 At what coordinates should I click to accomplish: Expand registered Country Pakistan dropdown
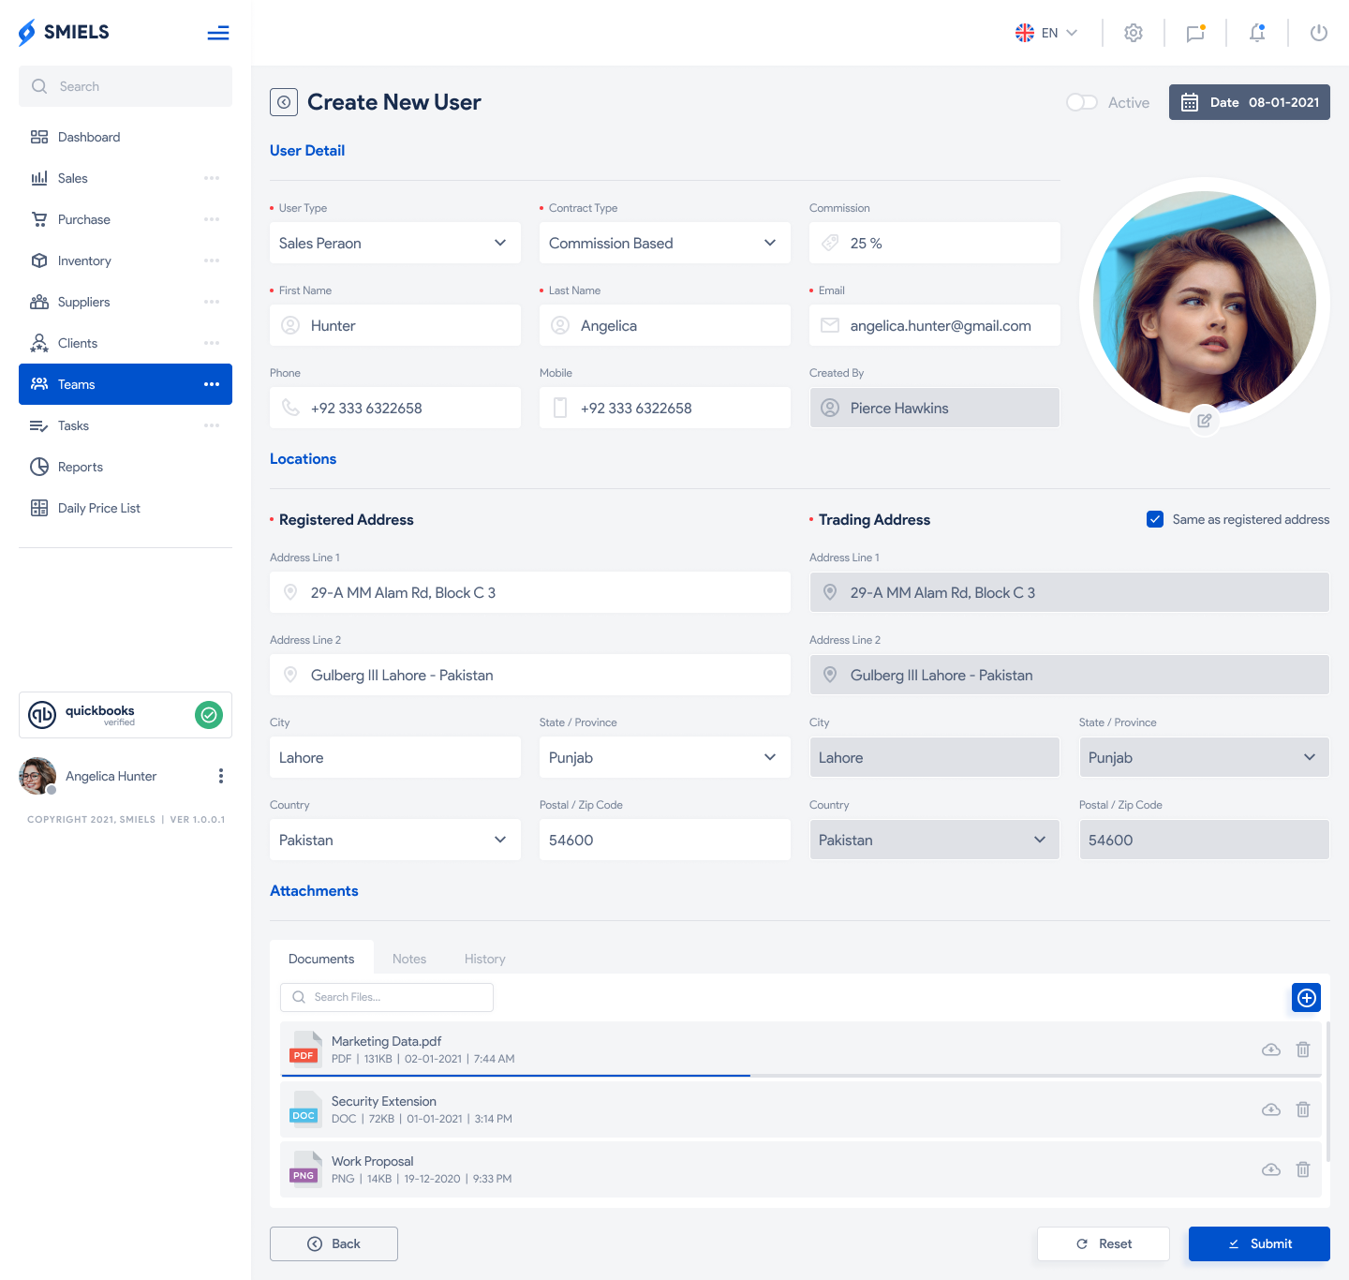click(x=395, y=840)
